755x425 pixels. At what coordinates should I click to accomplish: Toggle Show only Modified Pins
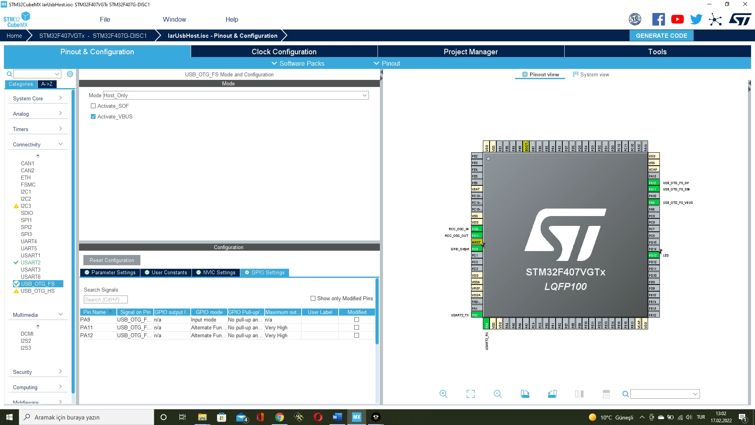click(313, 298)
